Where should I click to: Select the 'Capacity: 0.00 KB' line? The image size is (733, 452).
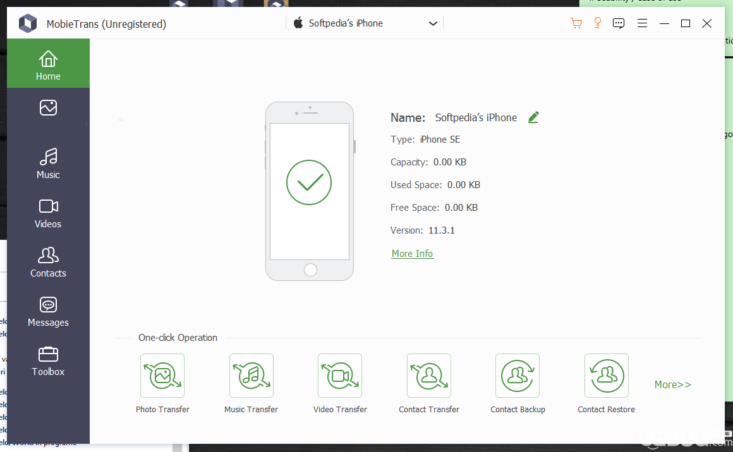coord(428,162)
